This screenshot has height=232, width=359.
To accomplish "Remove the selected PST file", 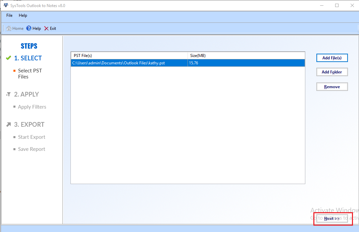I will click(x=332, y=87).
